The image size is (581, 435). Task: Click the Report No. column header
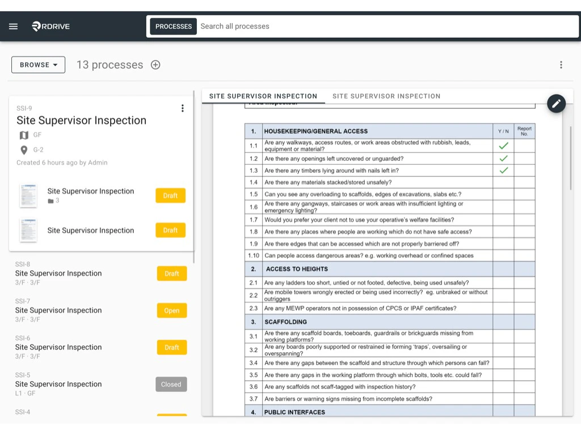pos(524,131)
